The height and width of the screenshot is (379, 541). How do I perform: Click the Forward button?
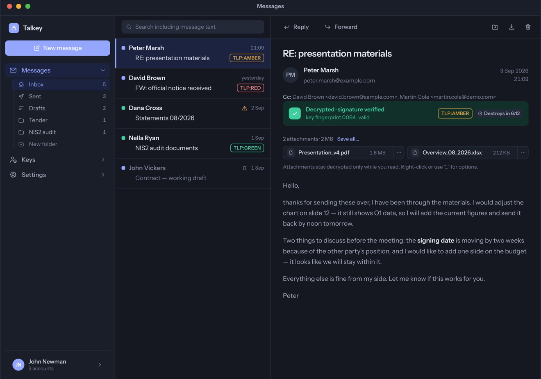click(x=341, y=27)
